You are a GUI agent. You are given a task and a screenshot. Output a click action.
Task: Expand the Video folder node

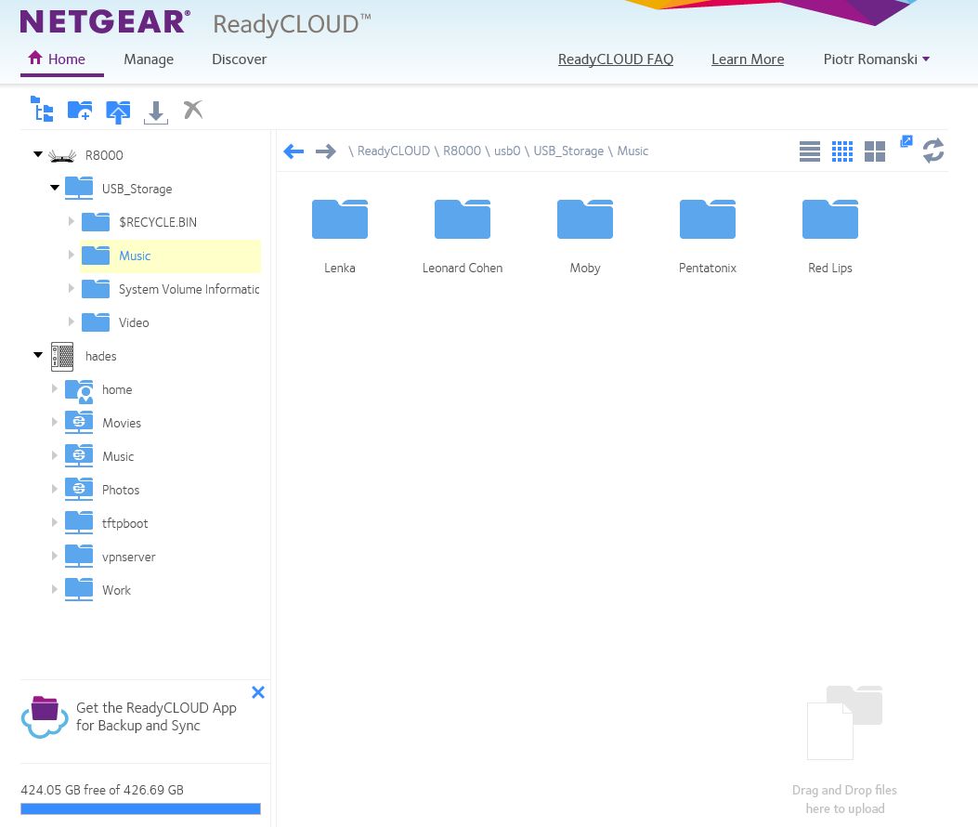point(72,322)
